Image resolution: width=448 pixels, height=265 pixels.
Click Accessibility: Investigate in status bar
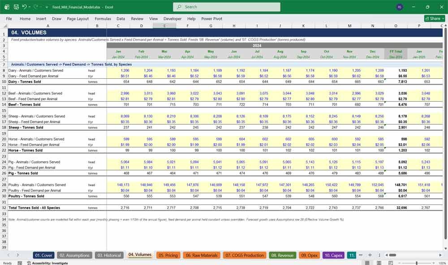[x=47, y=263]
